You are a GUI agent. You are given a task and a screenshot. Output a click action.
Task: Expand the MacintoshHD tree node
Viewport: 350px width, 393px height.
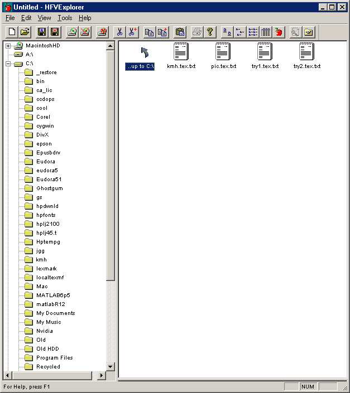[x=8, y=46]
